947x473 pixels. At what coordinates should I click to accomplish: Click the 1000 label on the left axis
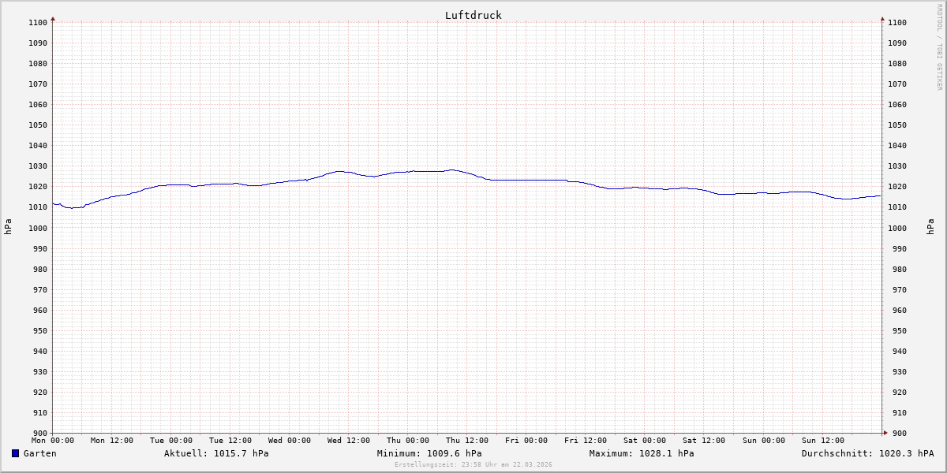38,228
